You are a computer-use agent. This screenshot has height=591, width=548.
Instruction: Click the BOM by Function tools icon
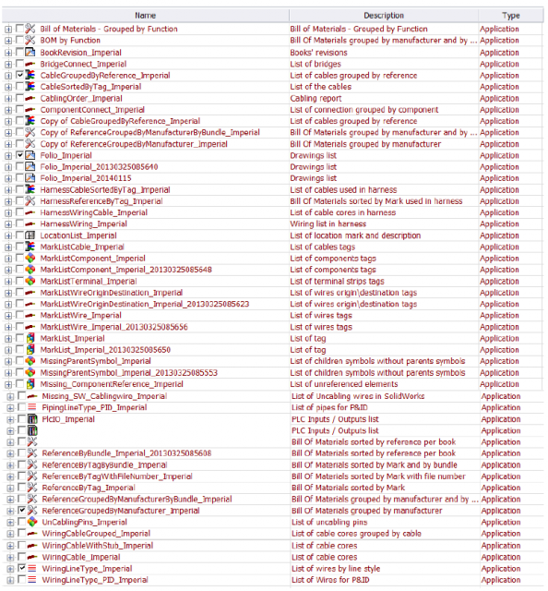(x=30, y=41)
